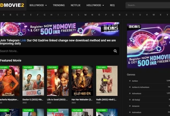Open the Bollywood dropdown menu
Viewport: 170px width, 116px height.
38,5
